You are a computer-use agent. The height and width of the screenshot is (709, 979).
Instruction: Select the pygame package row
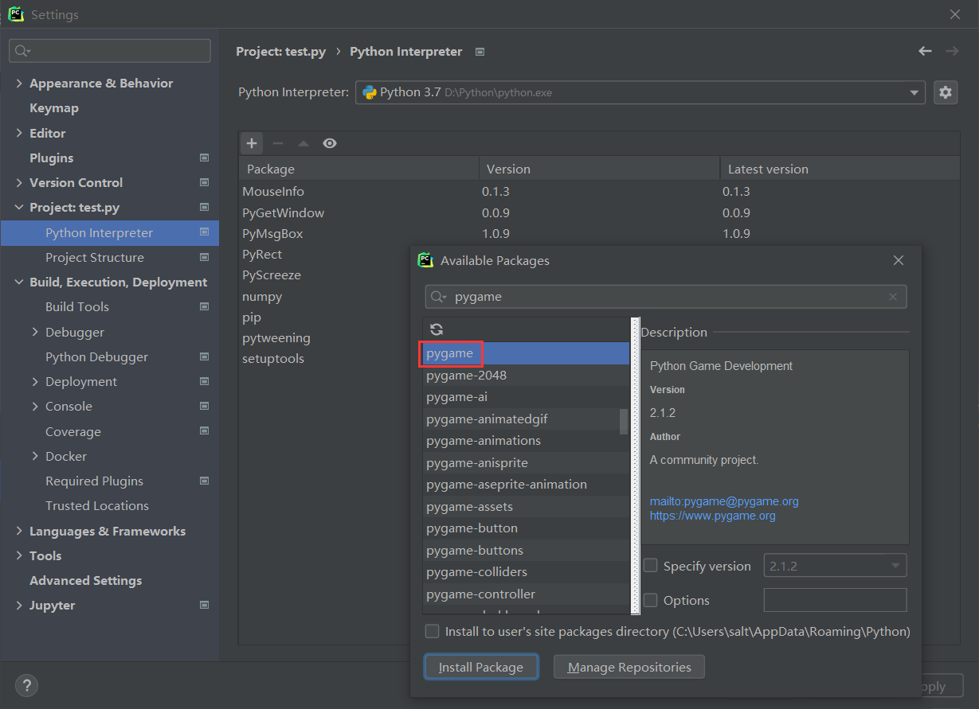point(527,353)
